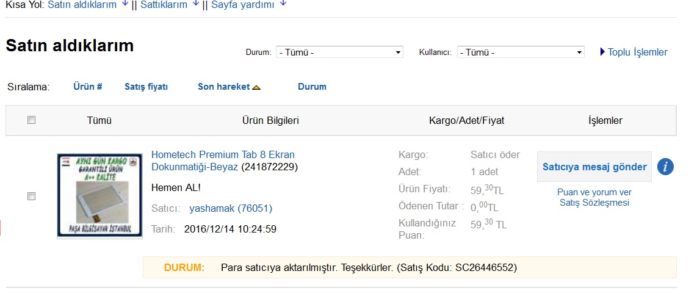700x296 pixels.
Task: Click the date 2016/12/14 10:24:59
Action: point(230,229)
